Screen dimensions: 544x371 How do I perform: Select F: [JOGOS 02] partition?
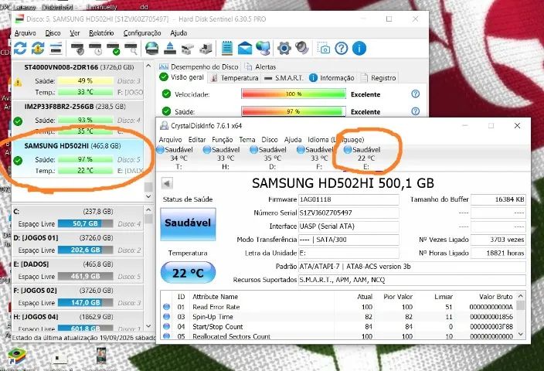pos(77,297)
